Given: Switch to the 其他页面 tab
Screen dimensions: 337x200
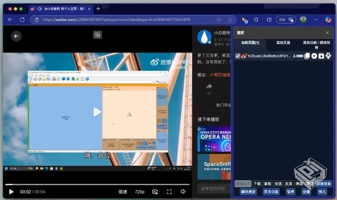Looking at the screenshot, I should tap(283, 43).
